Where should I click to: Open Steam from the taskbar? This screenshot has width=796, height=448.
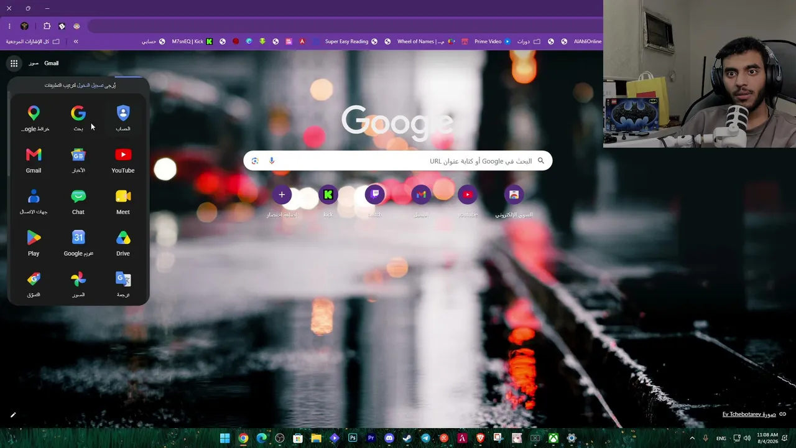tap(407, 438)
